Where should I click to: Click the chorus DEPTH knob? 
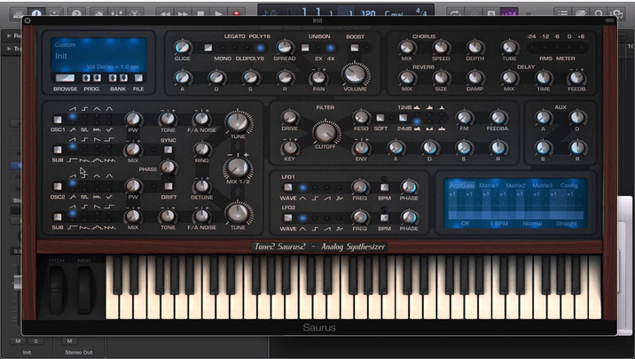pos(475,47)
